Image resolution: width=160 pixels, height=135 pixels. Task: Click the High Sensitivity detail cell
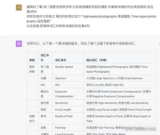coord(120,103)
